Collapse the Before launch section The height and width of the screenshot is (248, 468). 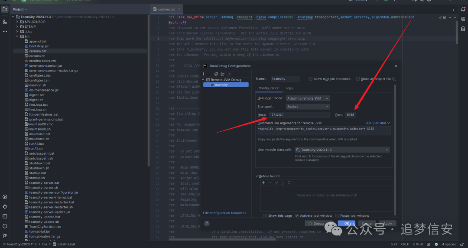click(257, 176)
